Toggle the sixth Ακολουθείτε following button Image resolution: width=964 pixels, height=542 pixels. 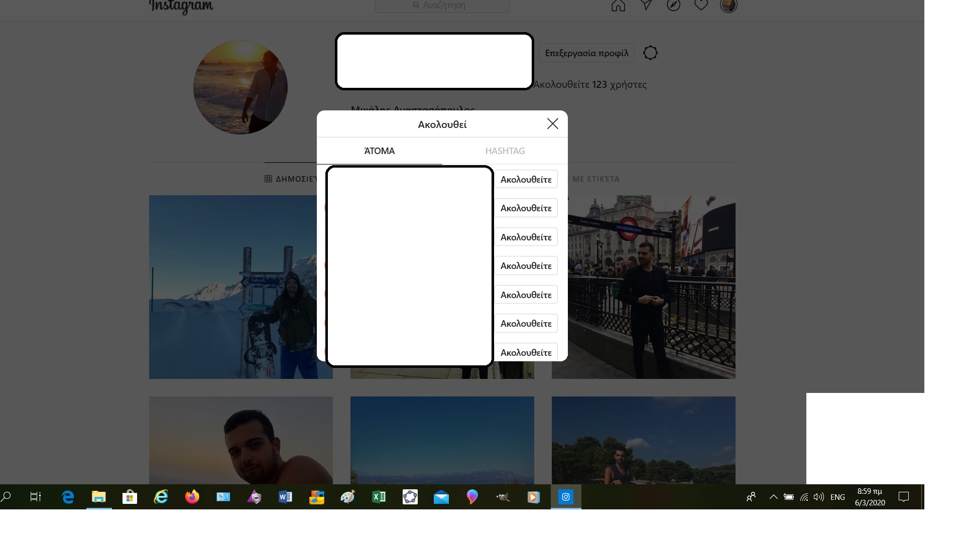pyautogui.click(x=526, y=324)
